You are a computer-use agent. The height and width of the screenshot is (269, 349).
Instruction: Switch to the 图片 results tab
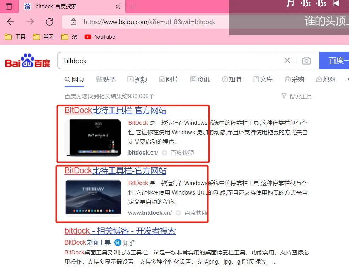(169, 79)
